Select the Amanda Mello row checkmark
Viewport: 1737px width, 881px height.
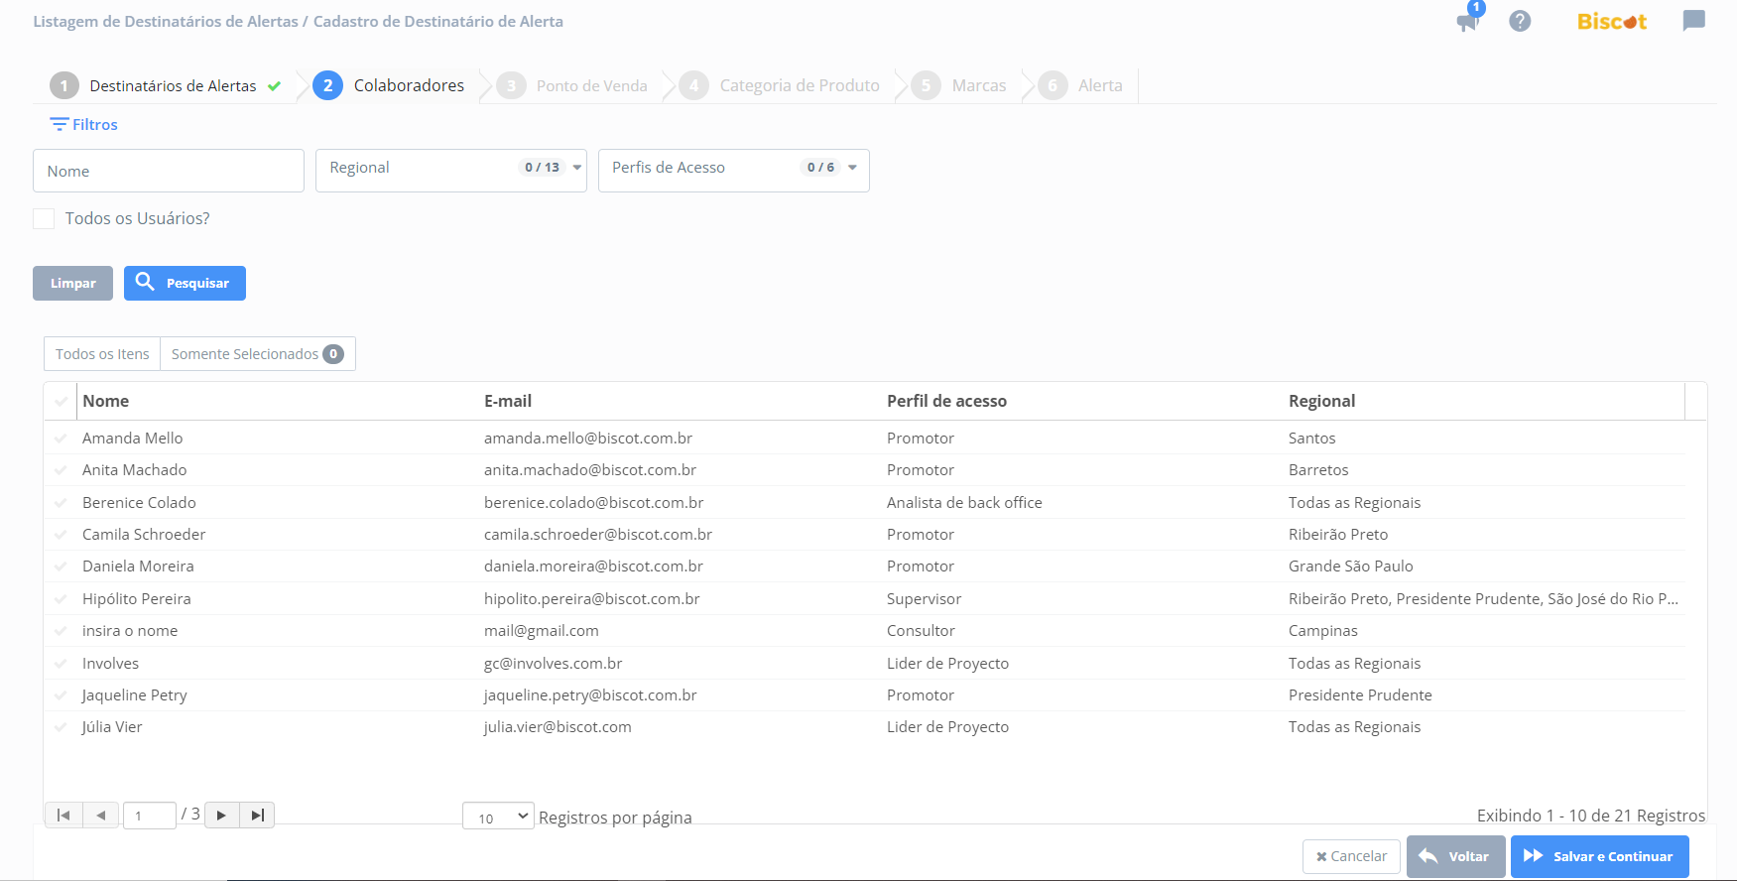tap(61, 438)
